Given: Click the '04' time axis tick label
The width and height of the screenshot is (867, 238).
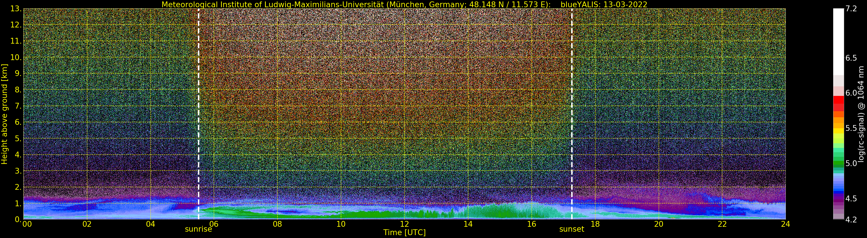Looking at the screenshot, I should click(151, 224).
